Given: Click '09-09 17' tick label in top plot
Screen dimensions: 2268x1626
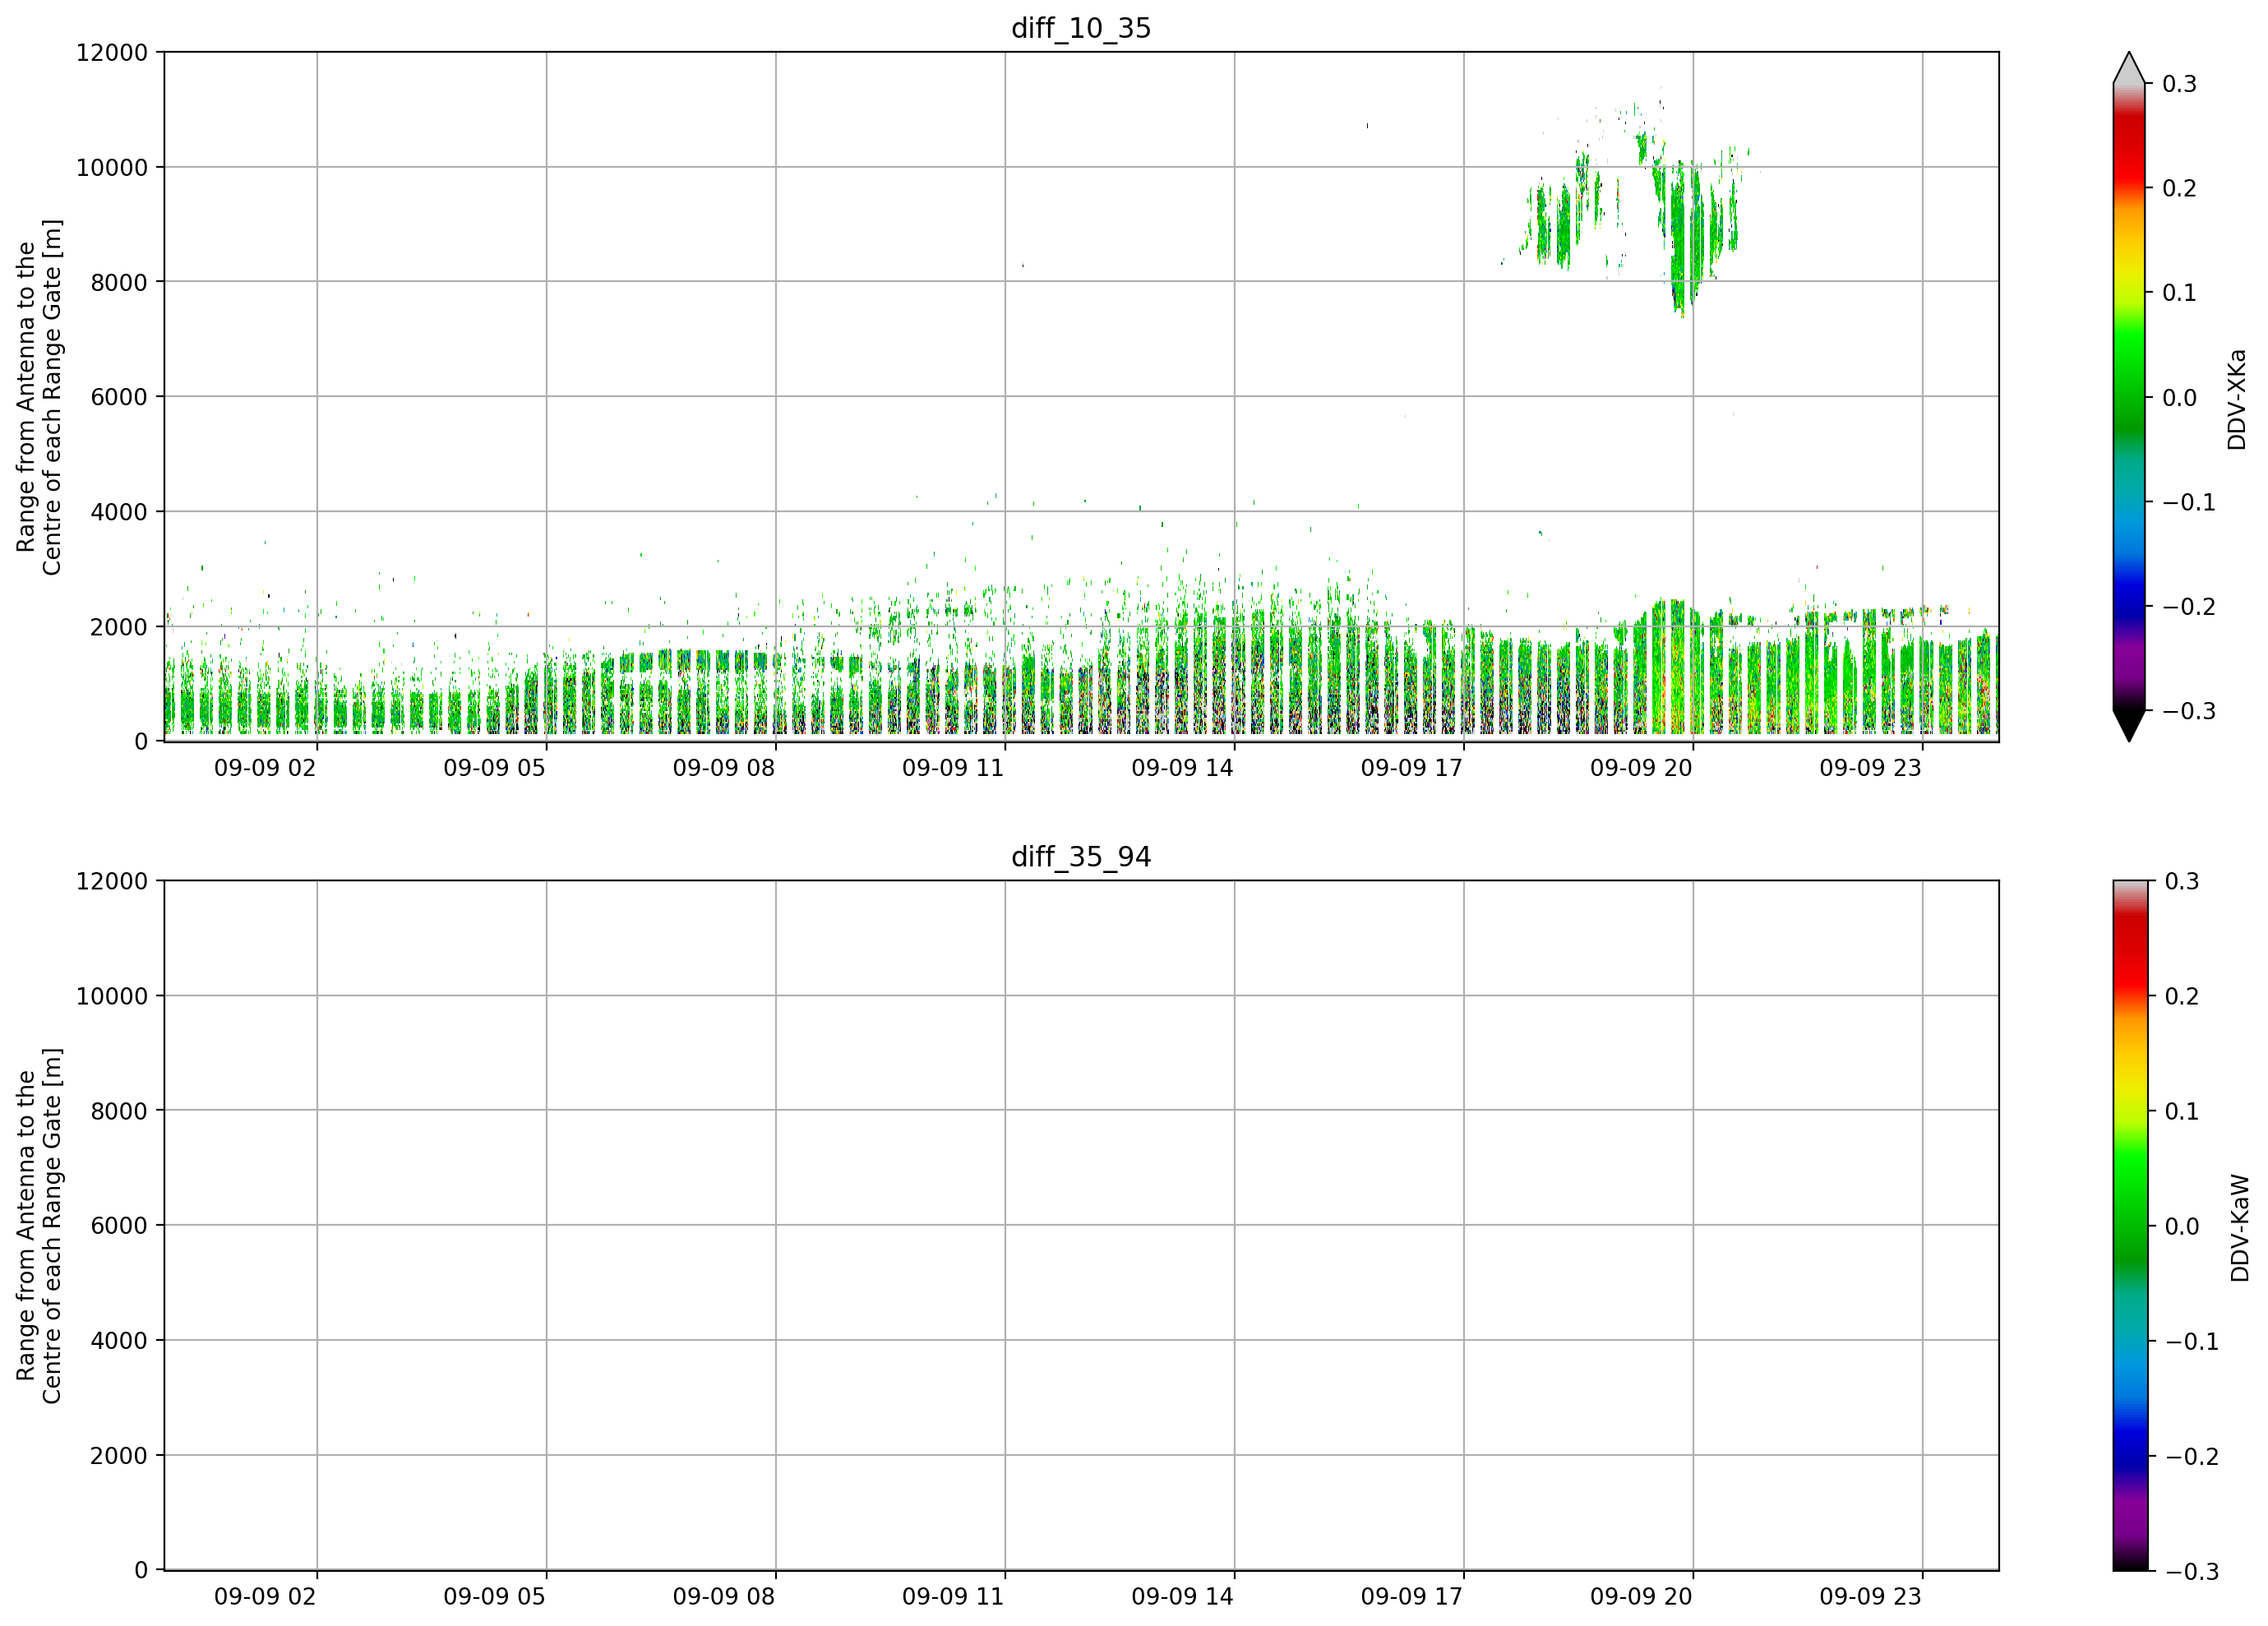Looking at the screenshot, I should pos(1412,768).
